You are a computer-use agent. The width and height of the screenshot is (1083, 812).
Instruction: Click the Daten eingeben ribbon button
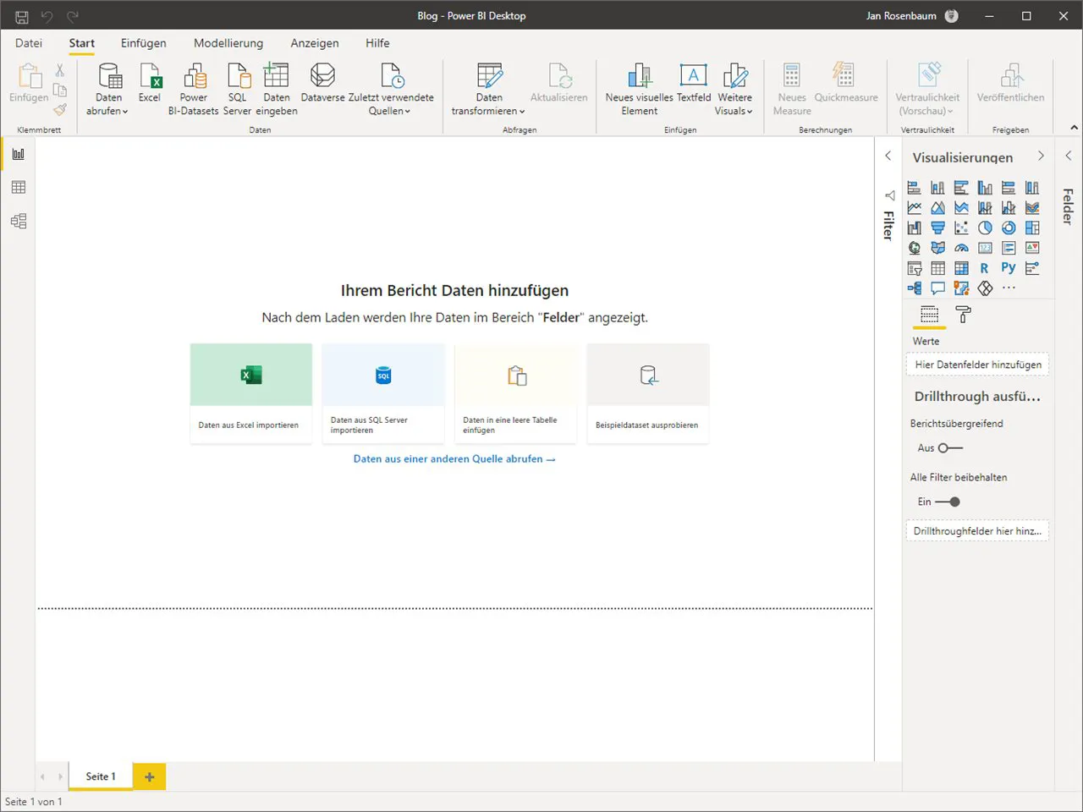click(x=277, y=89)
